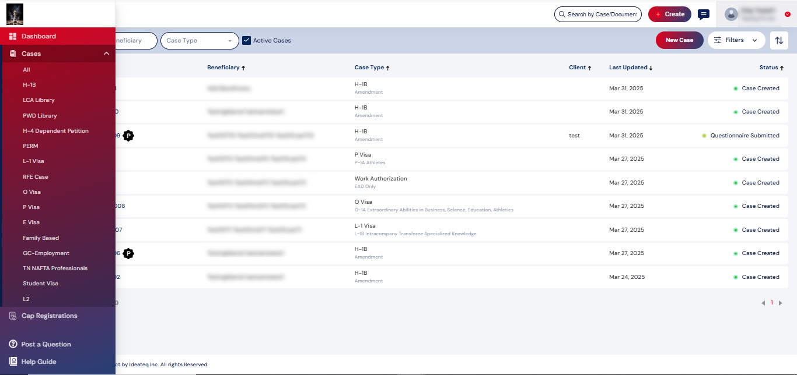Click L-1 Visa L-1B case type cell
This screenshot has height=375, width=797.
coord(415,229)
